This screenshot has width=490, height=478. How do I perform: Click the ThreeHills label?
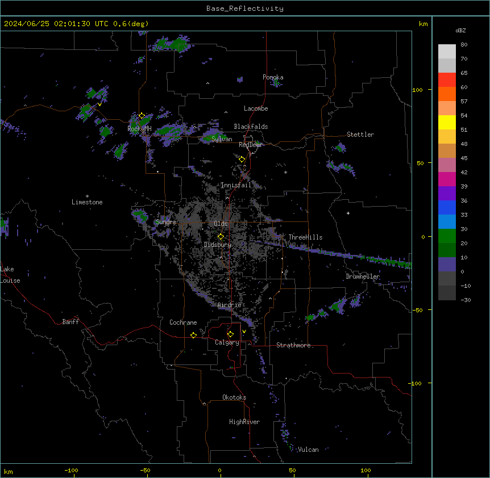305,237
